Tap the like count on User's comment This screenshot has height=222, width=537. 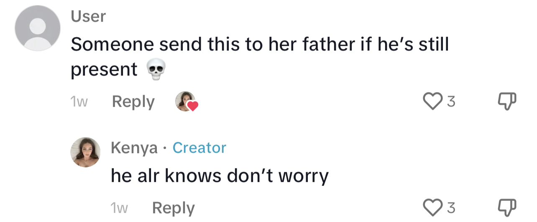[x=451, y=101]
